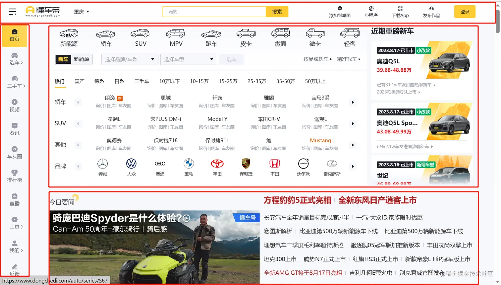Switch to the 50万以上 price tab
Screen dimensions: 501x285
[315, 81]
